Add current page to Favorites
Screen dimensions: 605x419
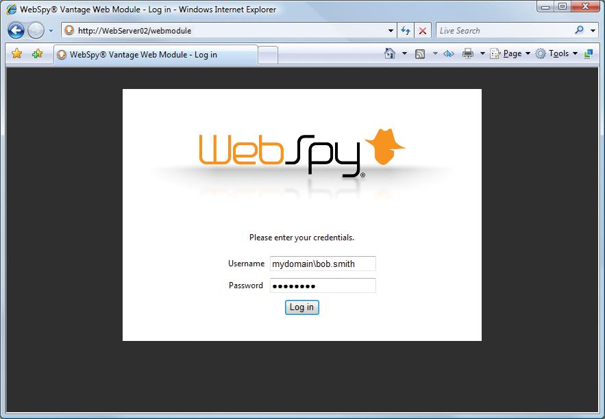pos(37,53)
